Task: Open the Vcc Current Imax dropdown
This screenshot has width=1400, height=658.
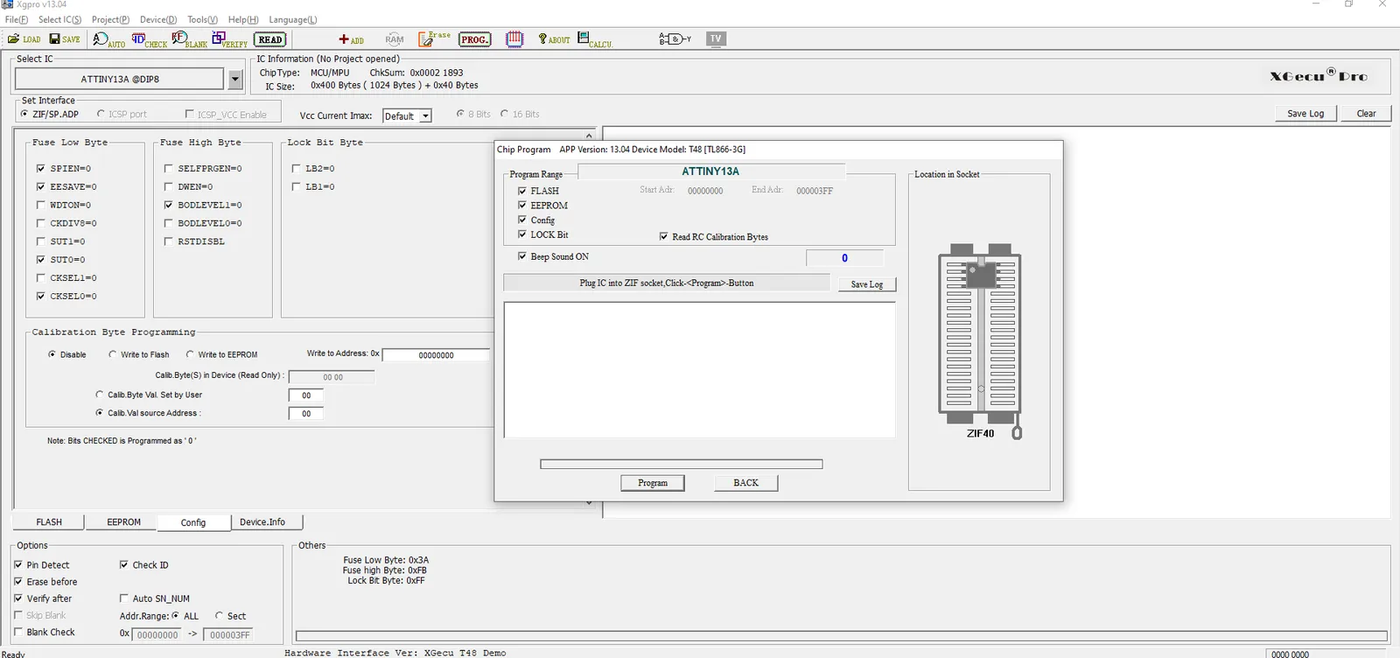Action: [425, 116]
